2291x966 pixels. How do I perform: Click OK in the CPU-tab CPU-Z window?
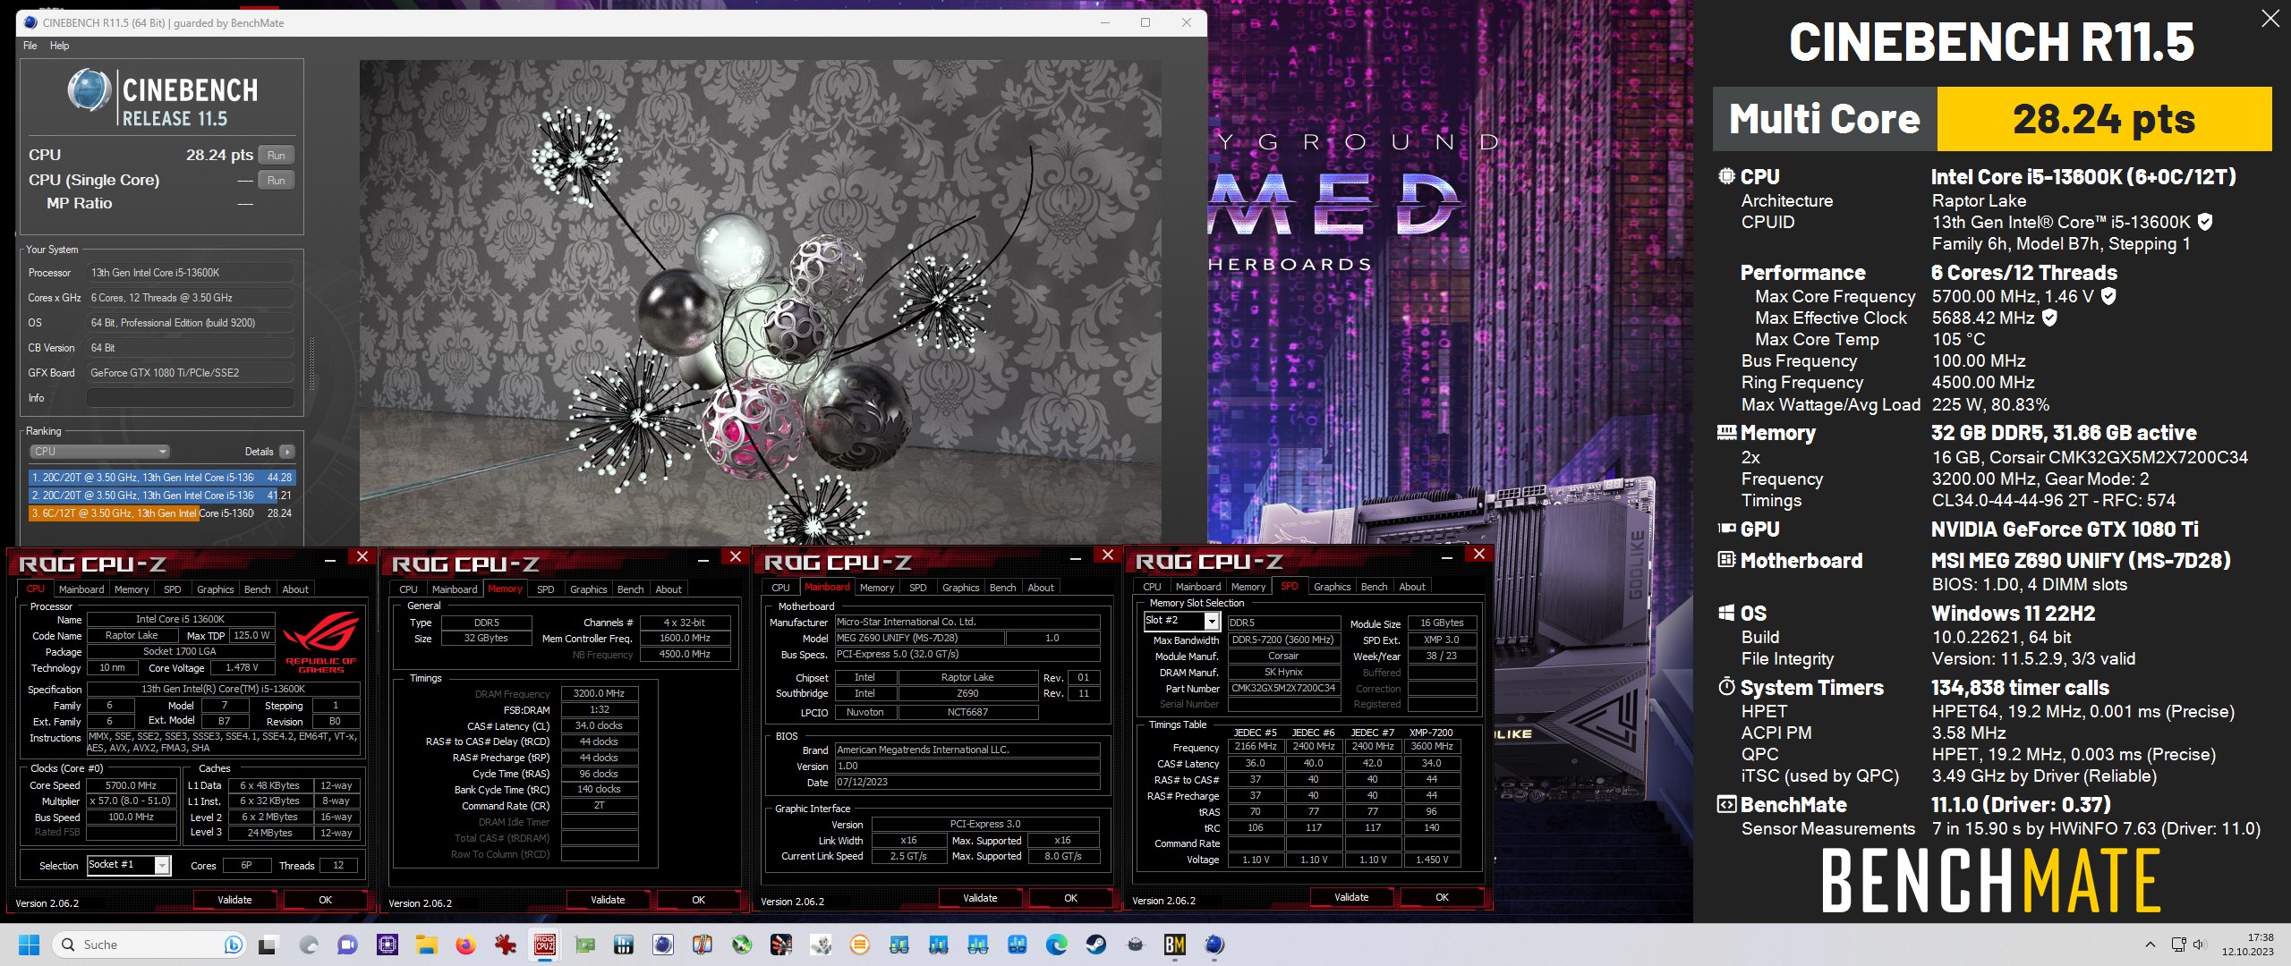point(326,900)
